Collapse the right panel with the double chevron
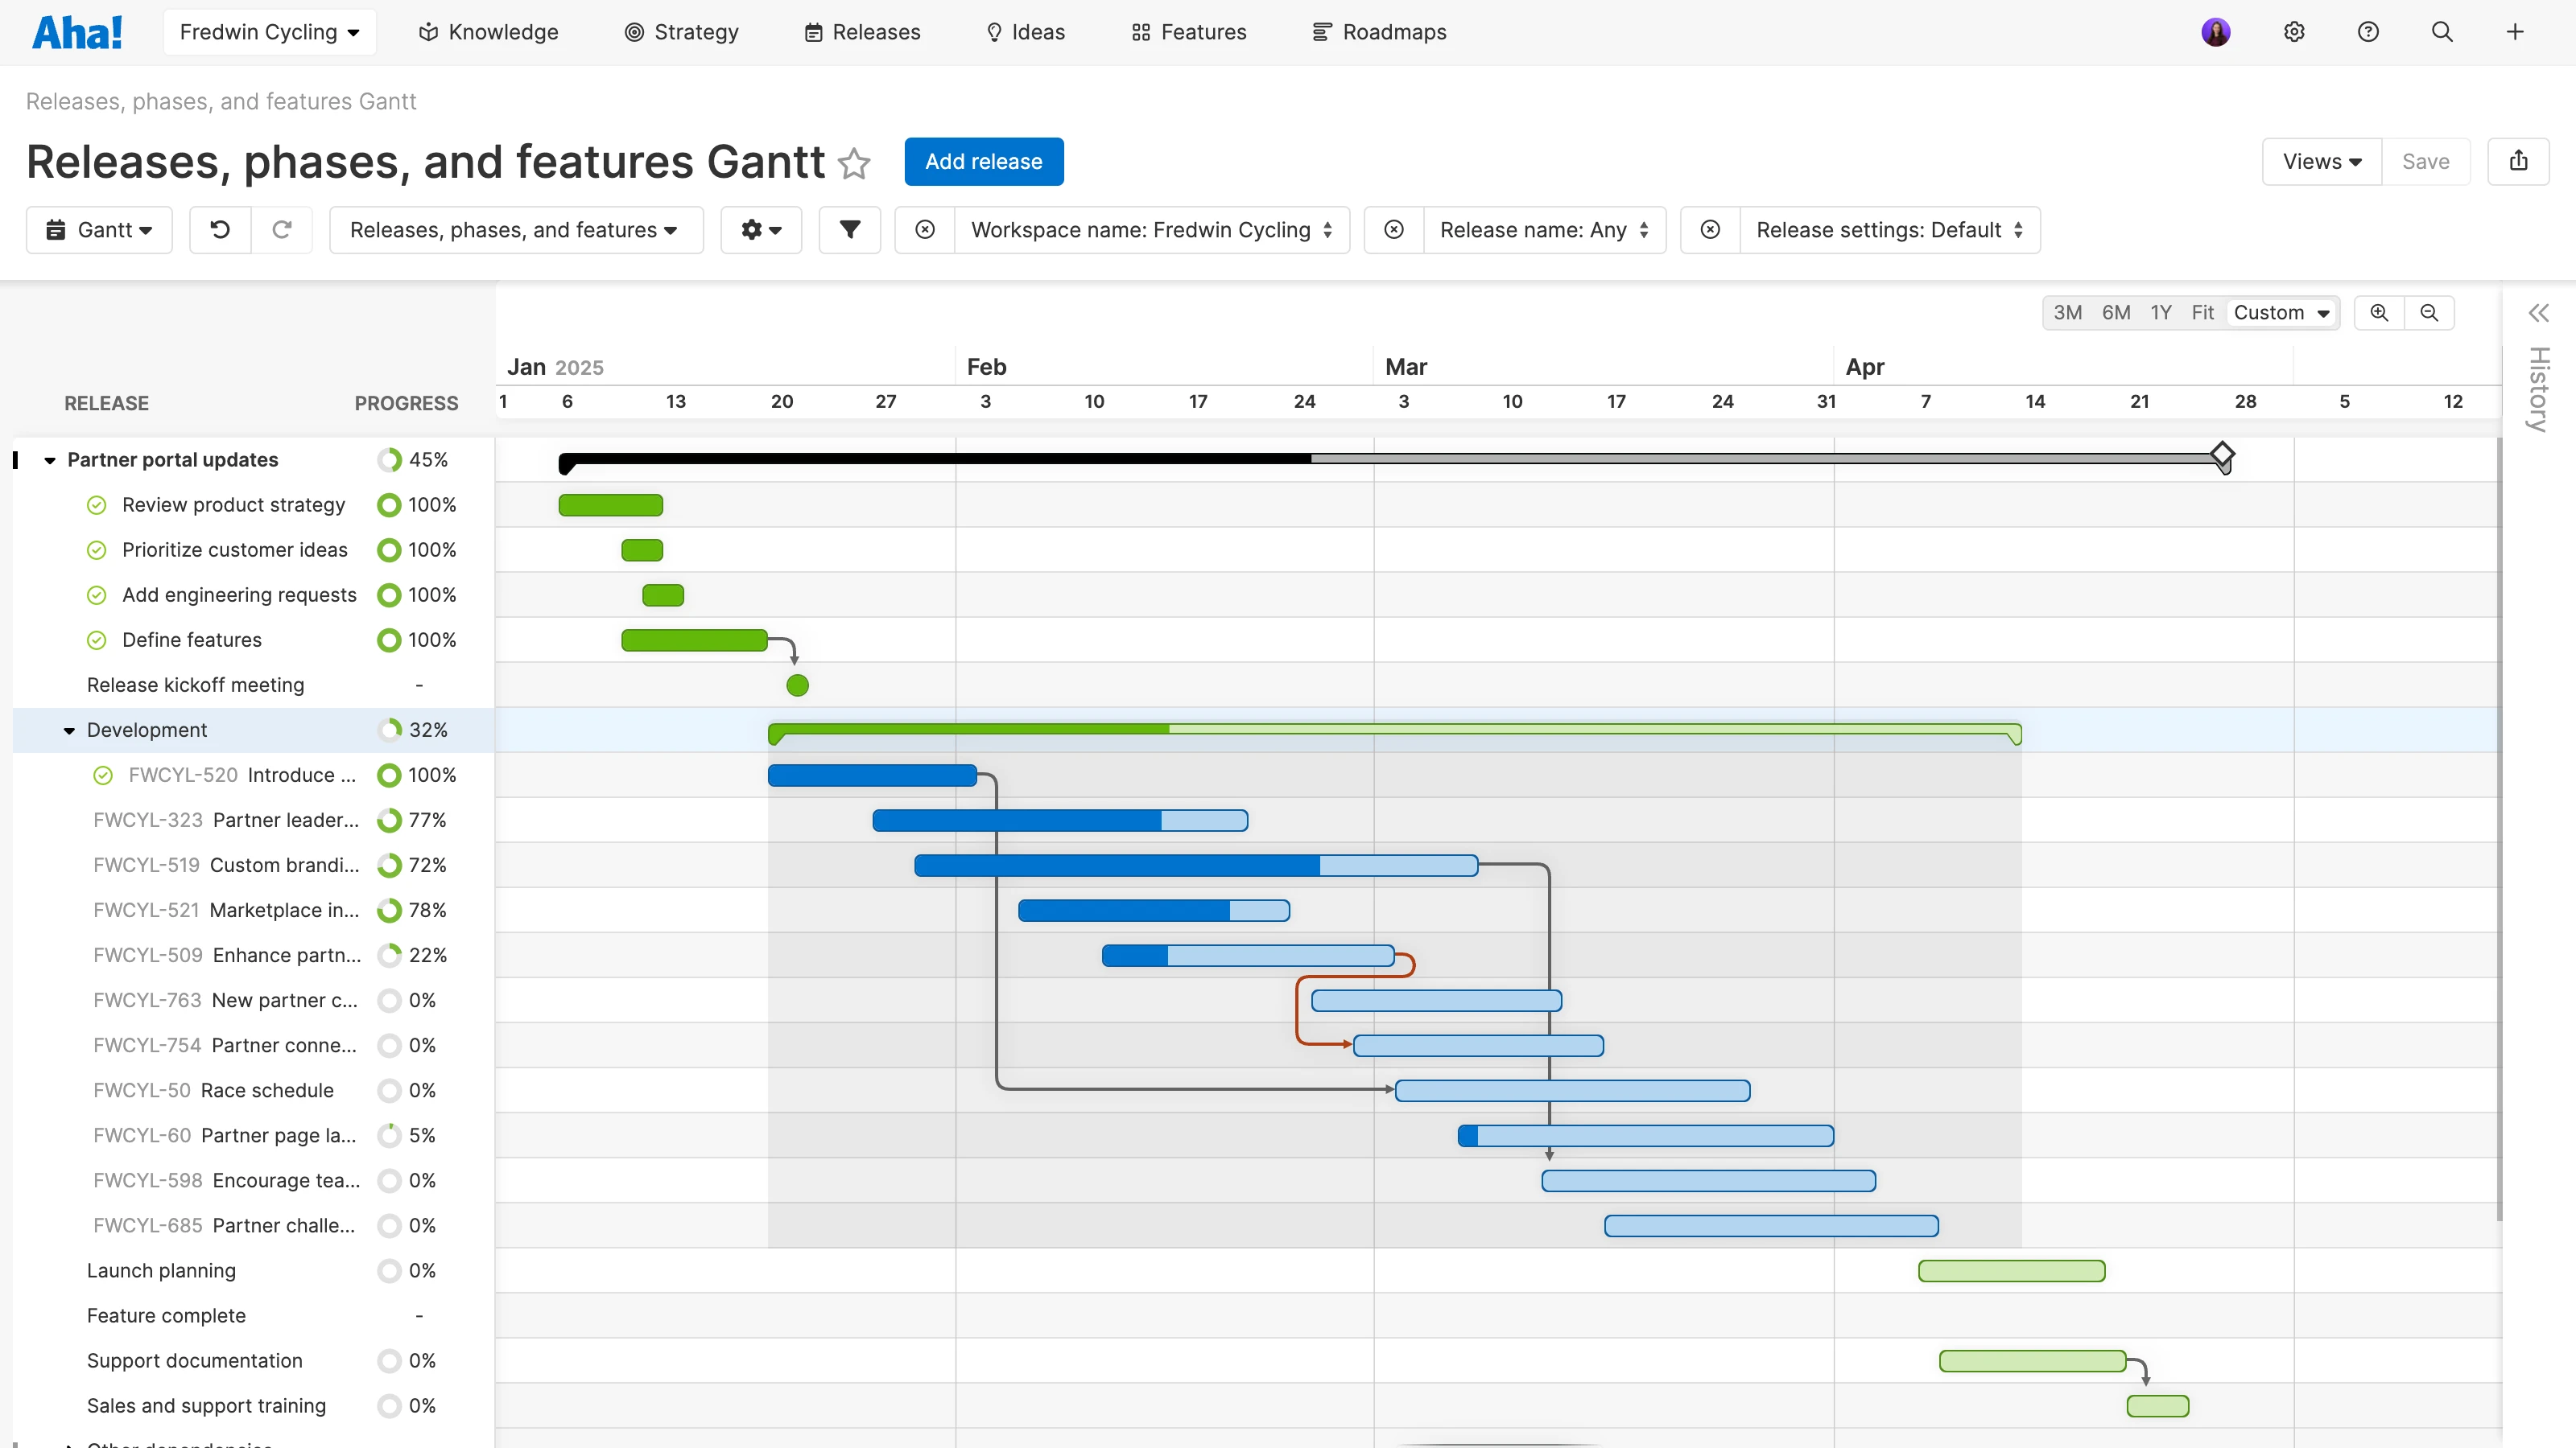Image resolution: width=2576 pixels, height=1448 pixels. point(2538,312)
